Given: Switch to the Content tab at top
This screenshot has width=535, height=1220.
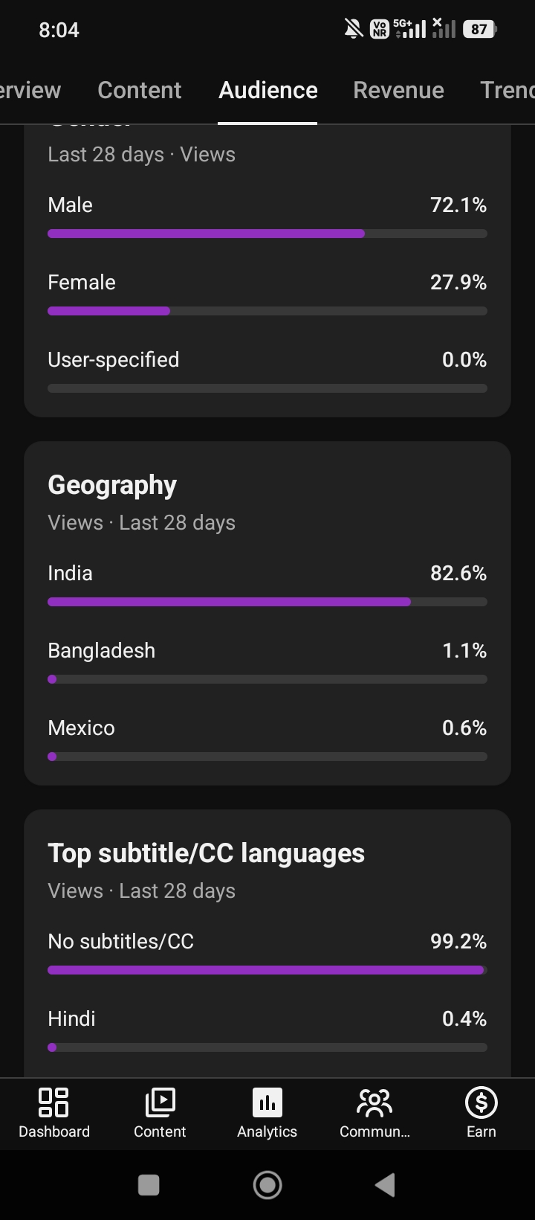Looking at the screenshot, I should coord(139,90).
